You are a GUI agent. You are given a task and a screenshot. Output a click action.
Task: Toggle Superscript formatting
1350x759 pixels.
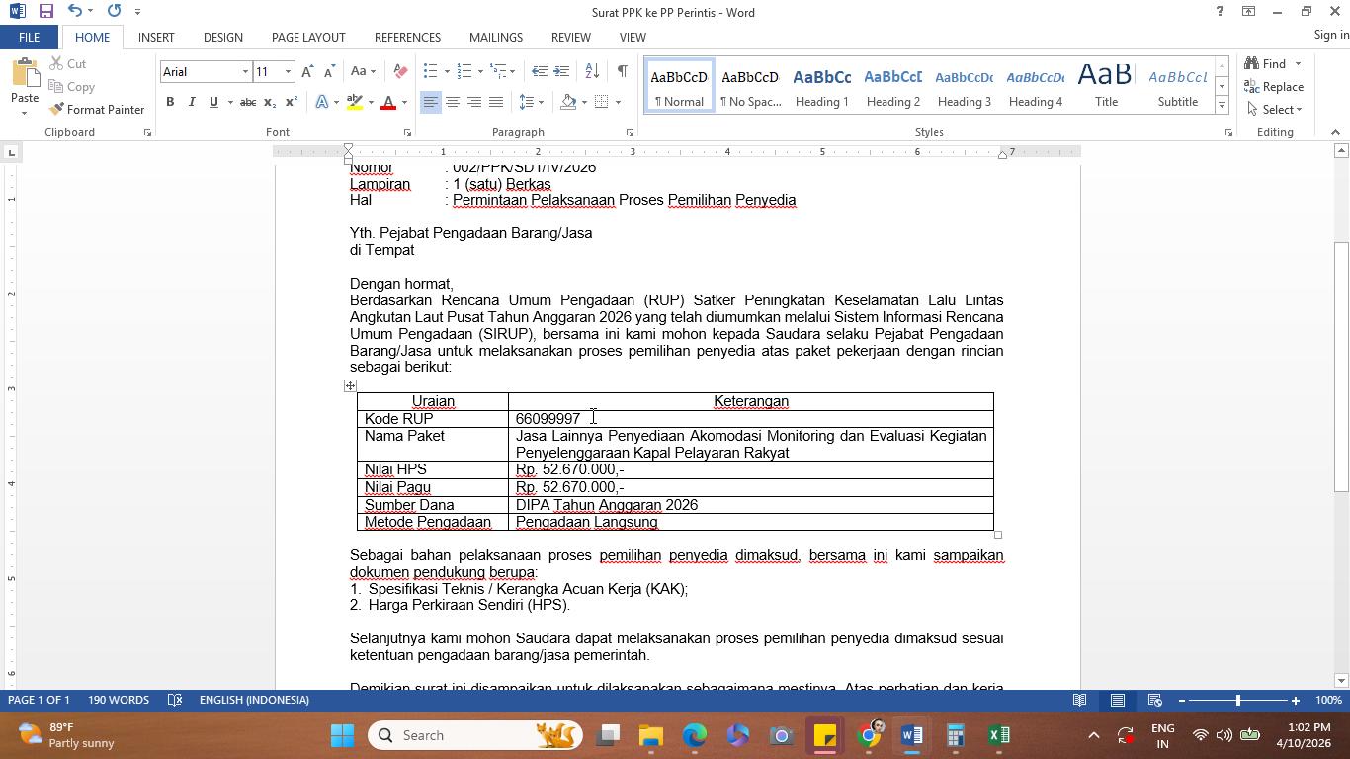(292, 102)
